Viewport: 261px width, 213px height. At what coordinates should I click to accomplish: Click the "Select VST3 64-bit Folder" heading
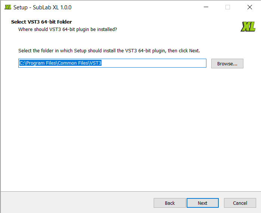(42, 22)
